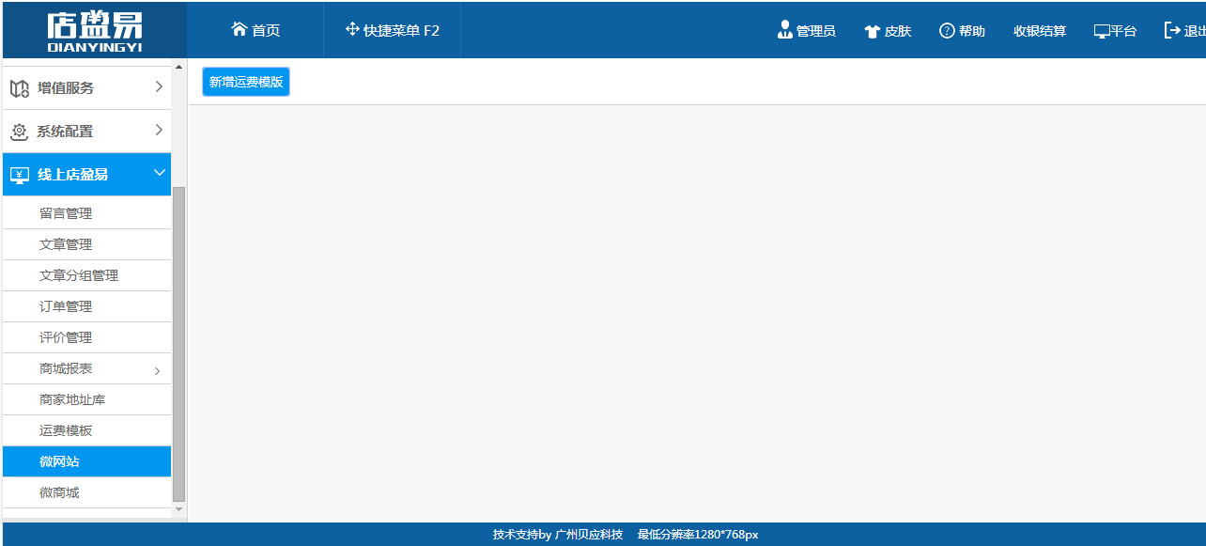The height and width of the screenshot is (546, 1206).
Task: Open 商家地址库 in sidebar
Action: coord(87,399)
